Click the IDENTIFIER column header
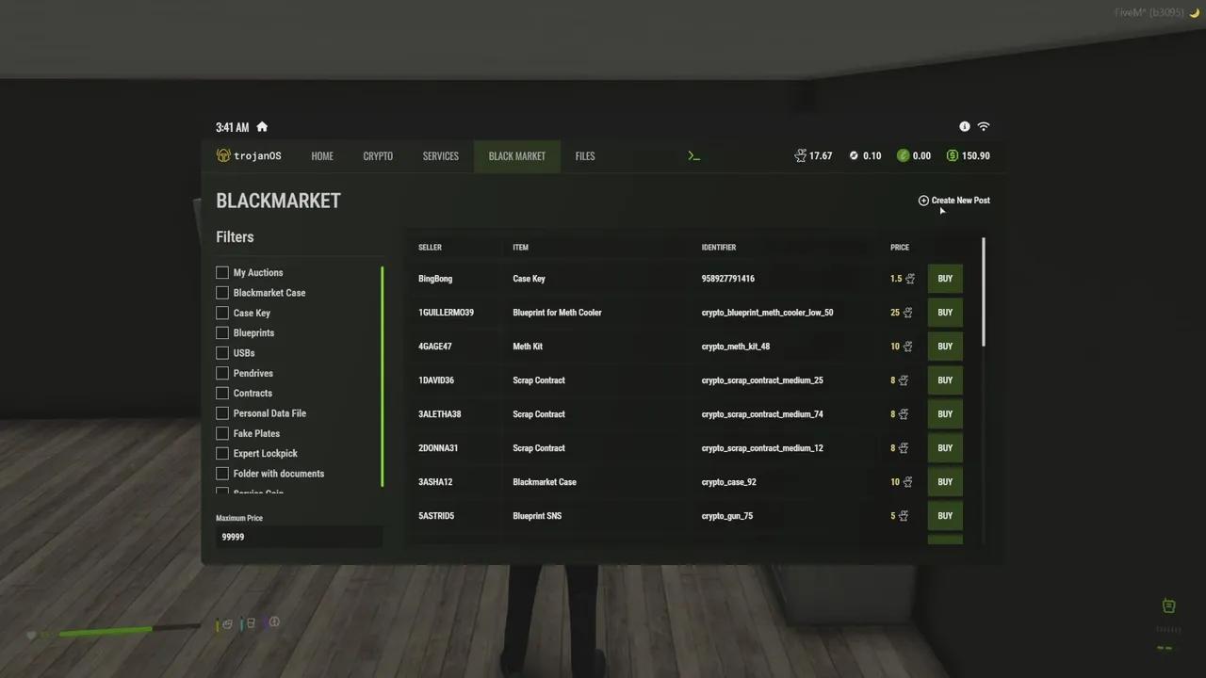 click(x=719, y=248)
